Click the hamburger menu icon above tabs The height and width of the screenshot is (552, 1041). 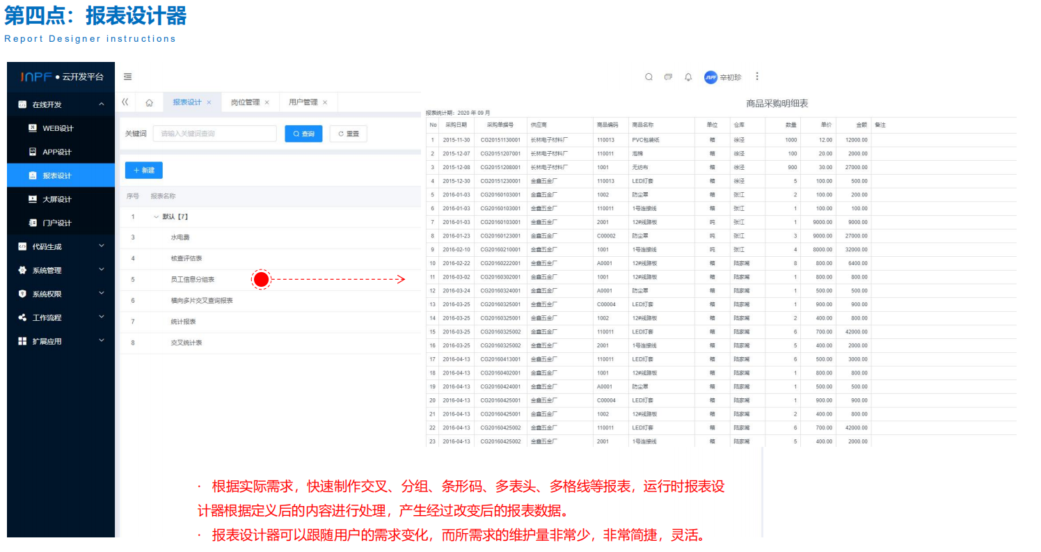(127, 77)
